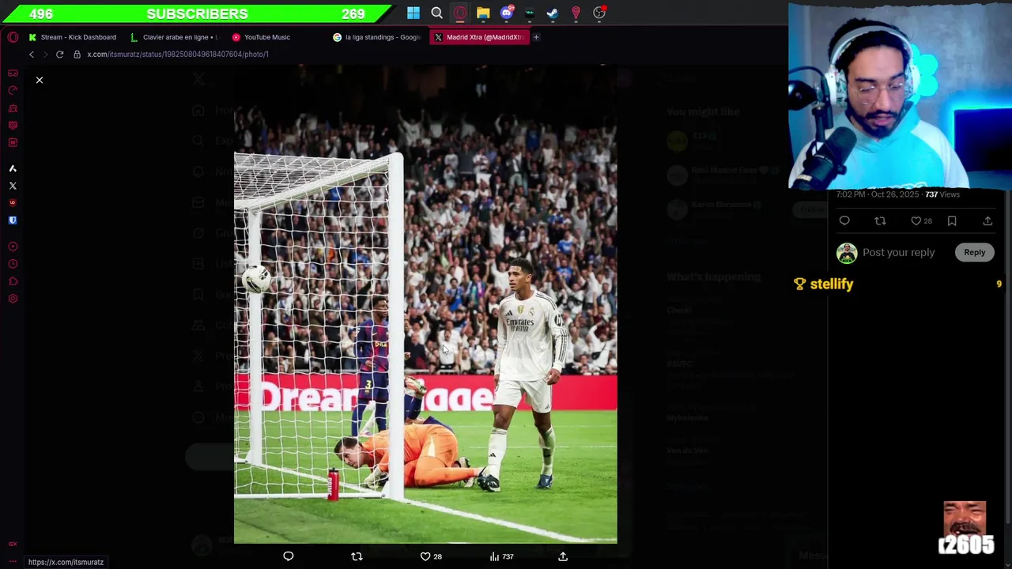Click the enlarged football match photo
The width and height of the screenshot is (1012, 569).
click(425, 305)
